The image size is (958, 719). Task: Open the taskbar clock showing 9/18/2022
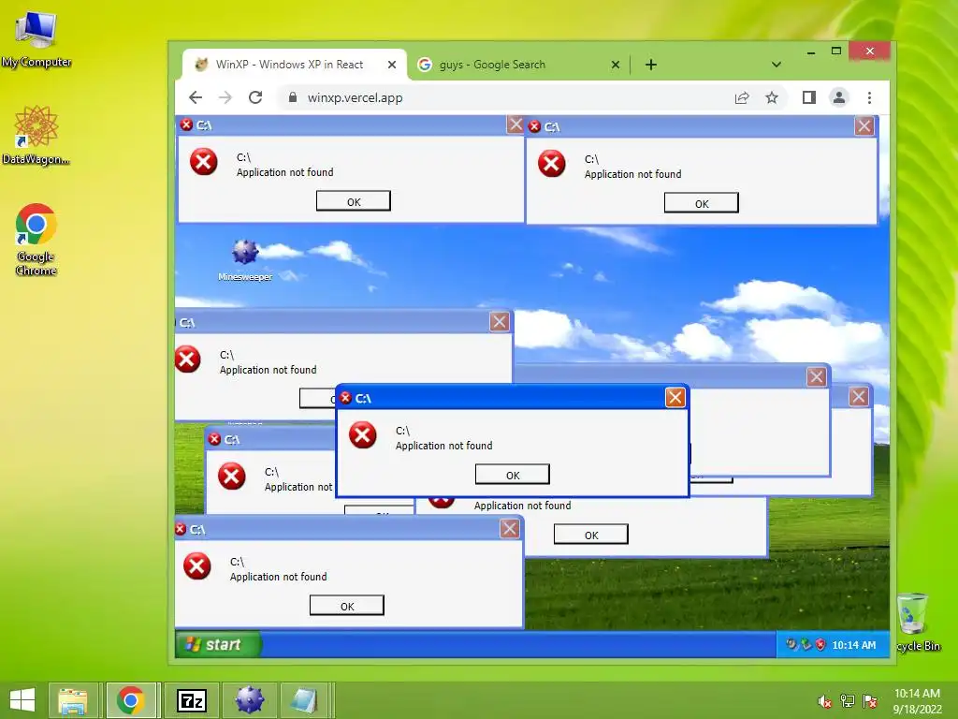[x=917, y=701]
